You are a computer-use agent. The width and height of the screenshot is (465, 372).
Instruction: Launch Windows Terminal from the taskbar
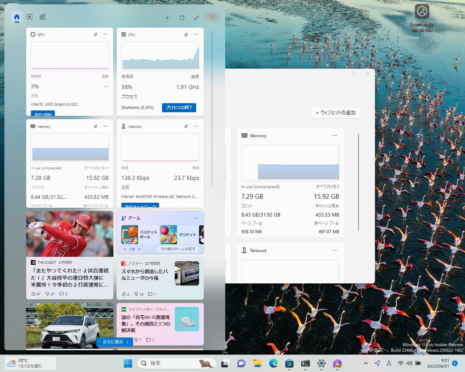[x=305, y=363]
